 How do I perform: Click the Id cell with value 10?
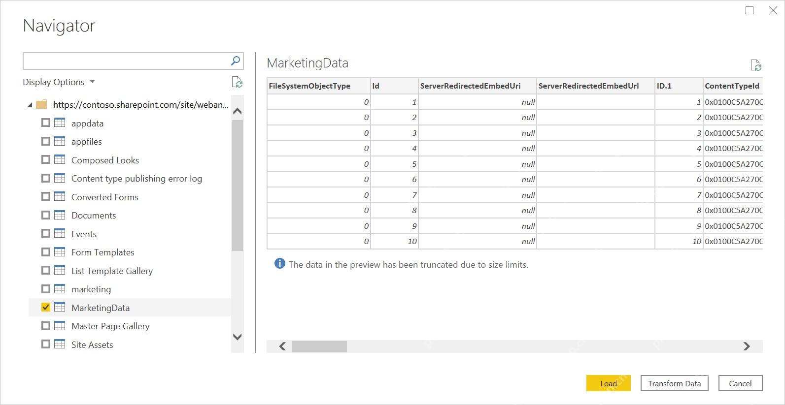(x=394, y=241)
